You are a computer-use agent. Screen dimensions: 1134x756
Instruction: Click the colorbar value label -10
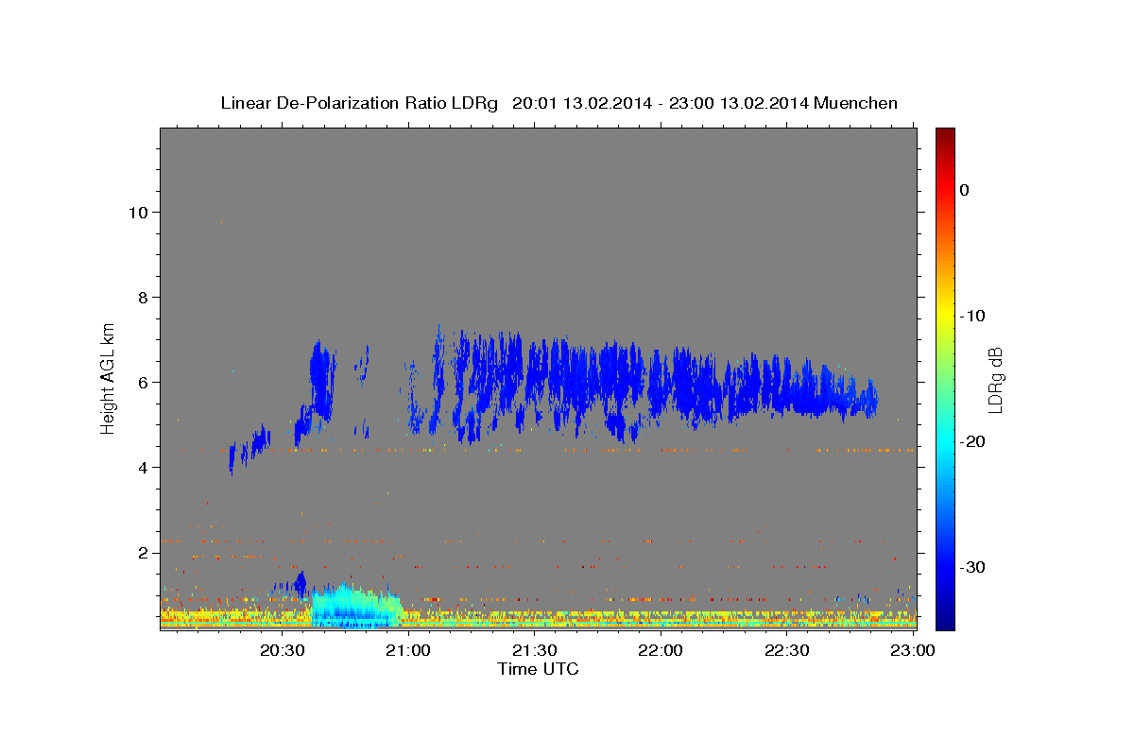tap(972, 316)
